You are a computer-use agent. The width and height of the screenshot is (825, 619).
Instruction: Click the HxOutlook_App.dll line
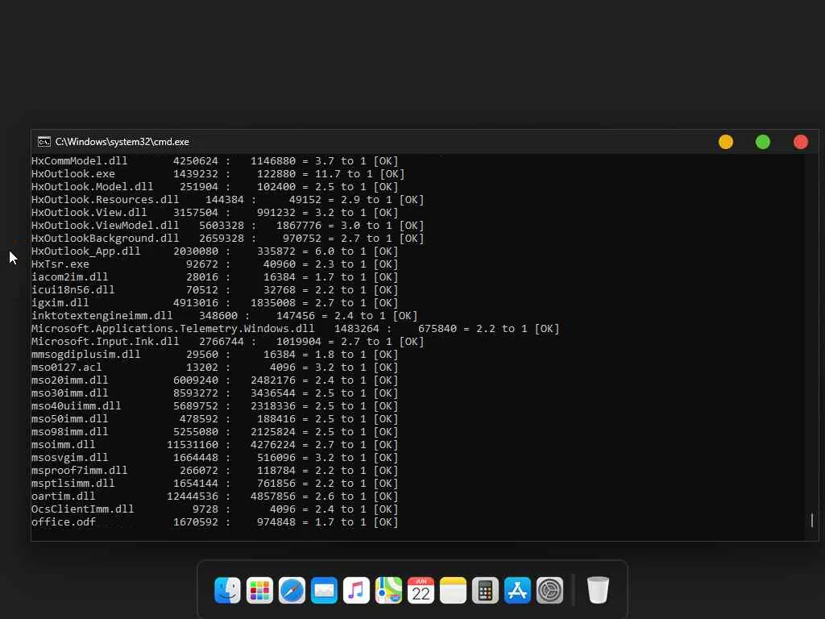(214, 251)
